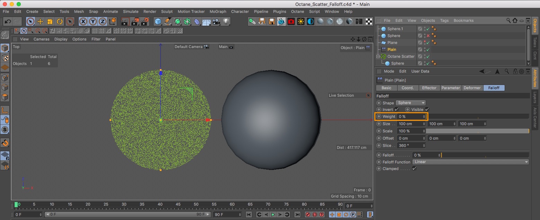Add a Camera object from the toolbar
This screenshot has height=220, width=540.
pos(216,21)
